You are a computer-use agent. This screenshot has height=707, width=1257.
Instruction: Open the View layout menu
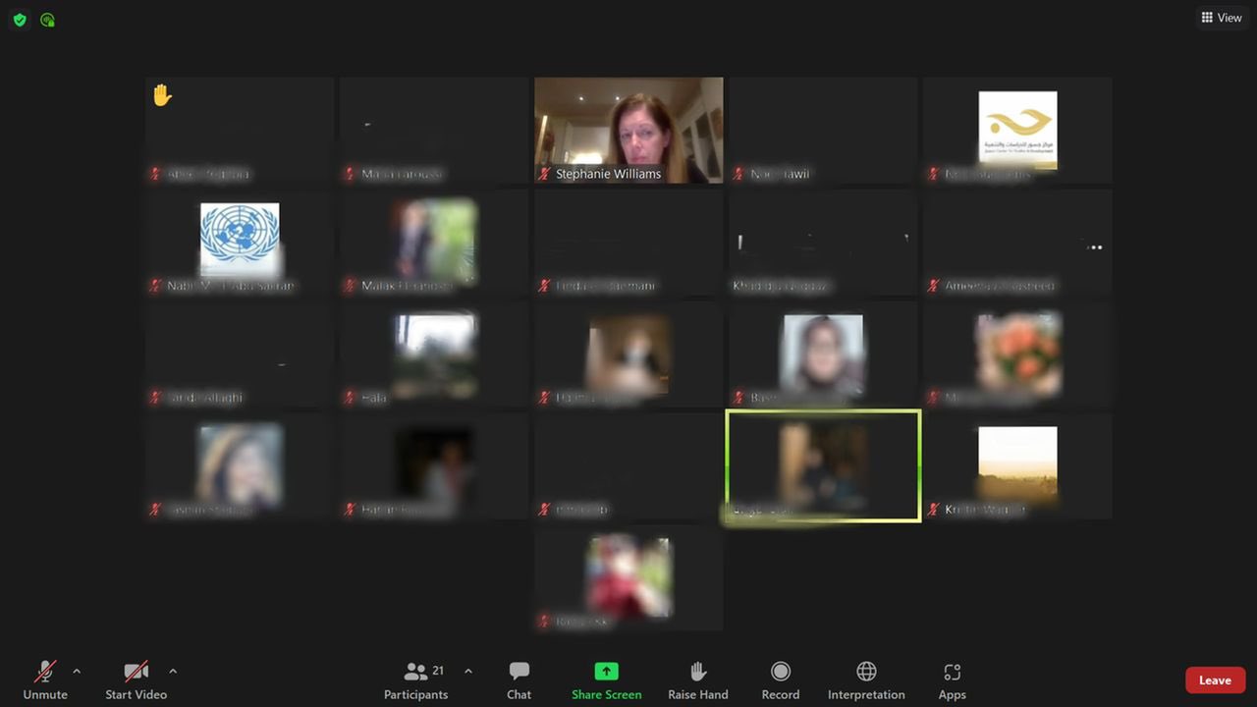pyautogui.click(x=1222, y=18)
